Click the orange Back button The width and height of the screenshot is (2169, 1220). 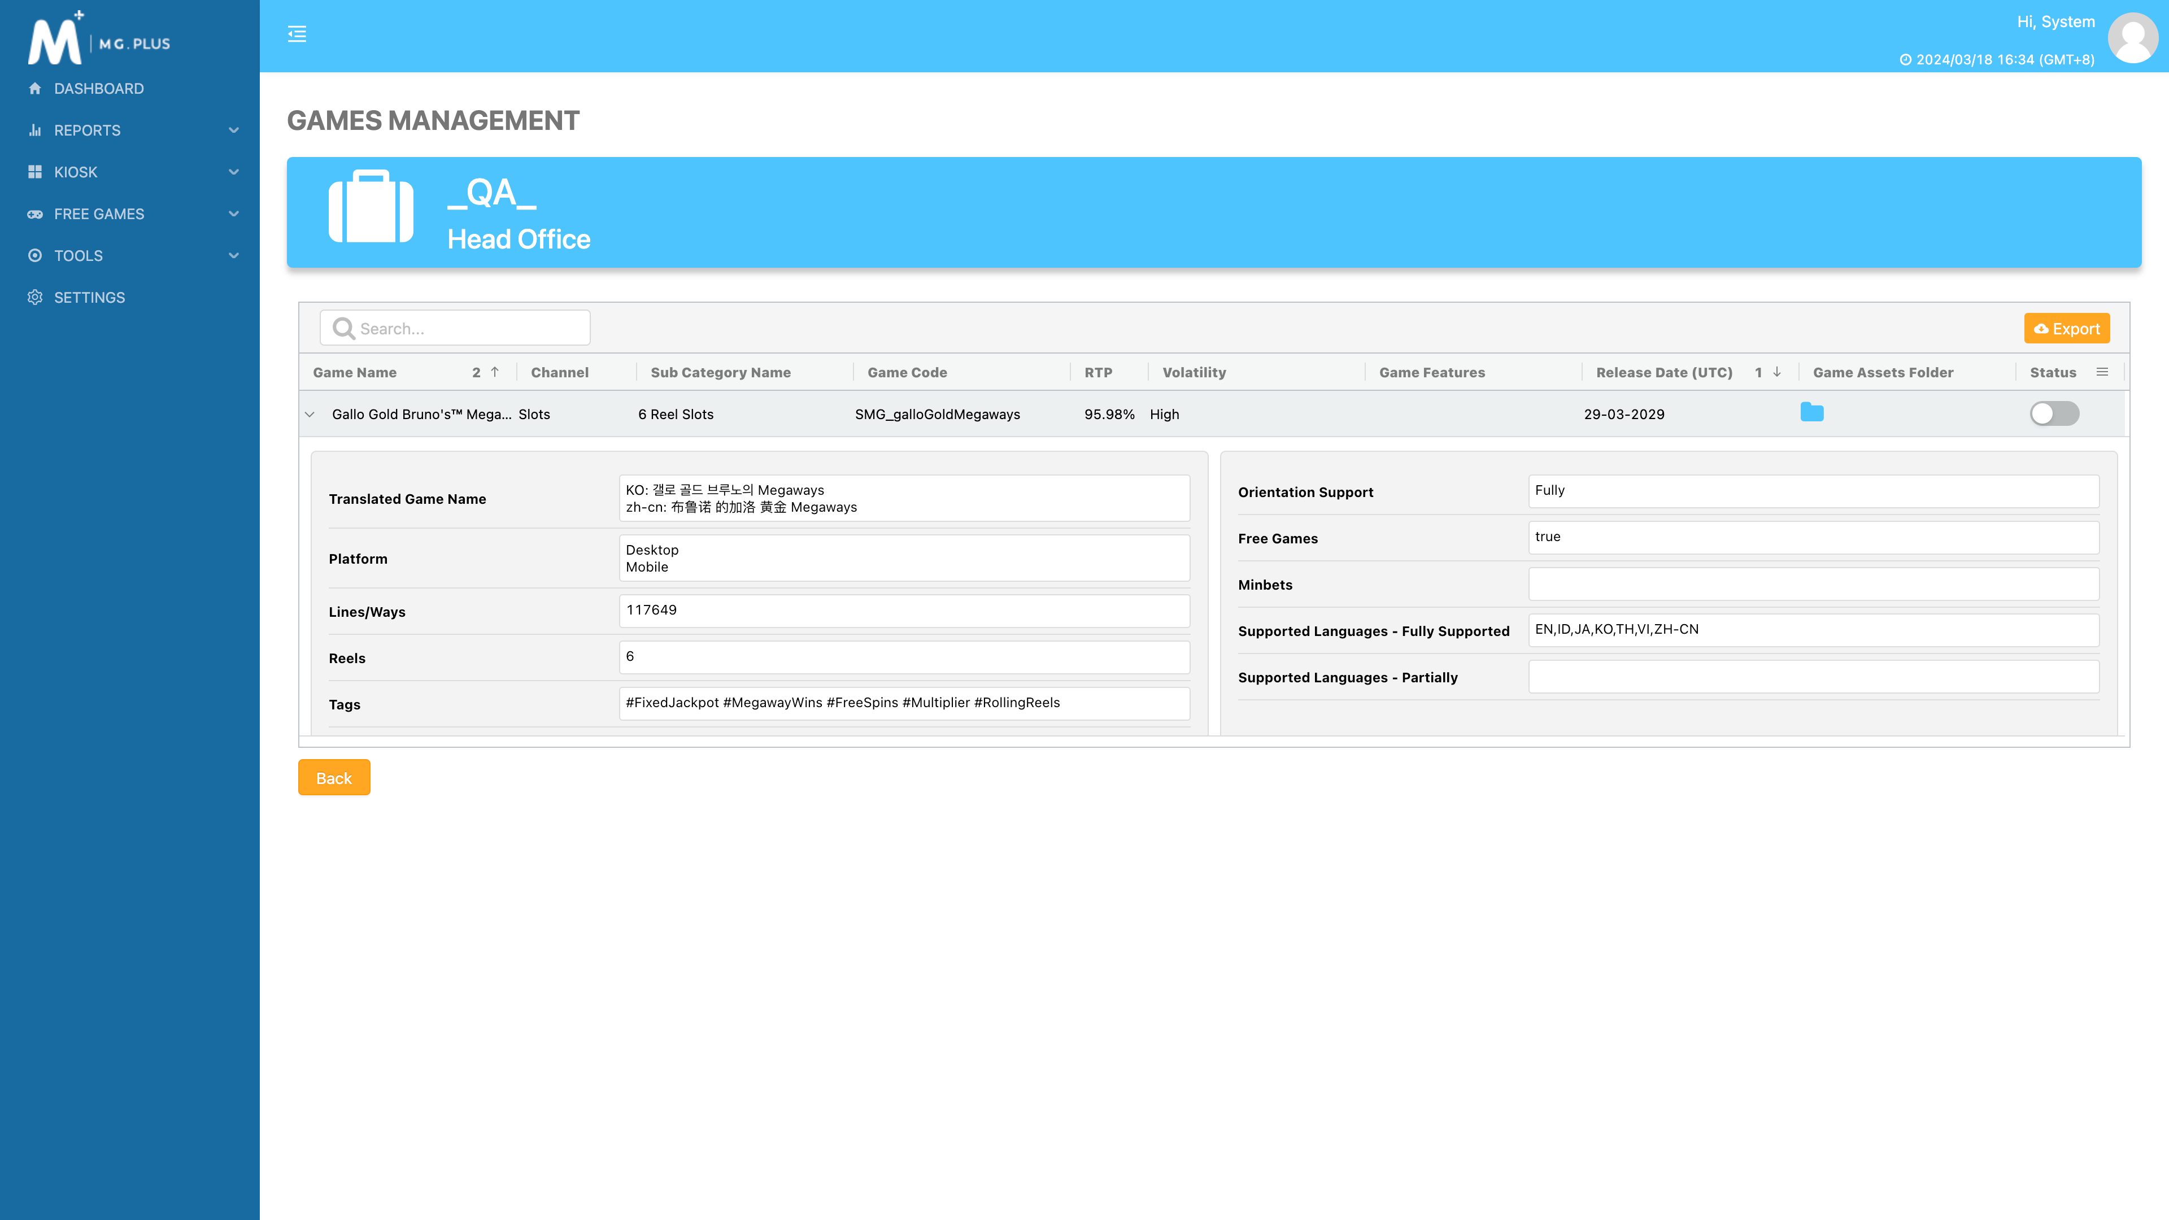pyautogui.click(x=333, y=778)
